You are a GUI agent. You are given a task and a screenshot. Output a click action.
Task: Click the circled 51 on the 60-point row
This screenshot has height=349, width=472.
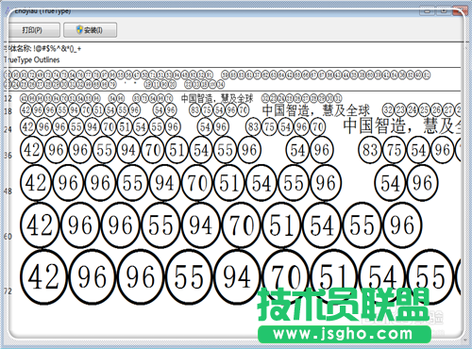point(281,225)
